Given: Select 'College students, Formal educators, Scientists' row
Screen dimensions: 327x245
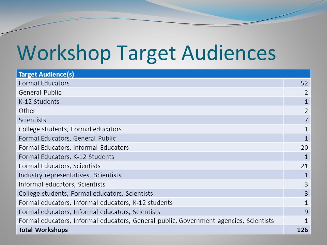Looking at the screenshot, I should [x=163, y=193].
